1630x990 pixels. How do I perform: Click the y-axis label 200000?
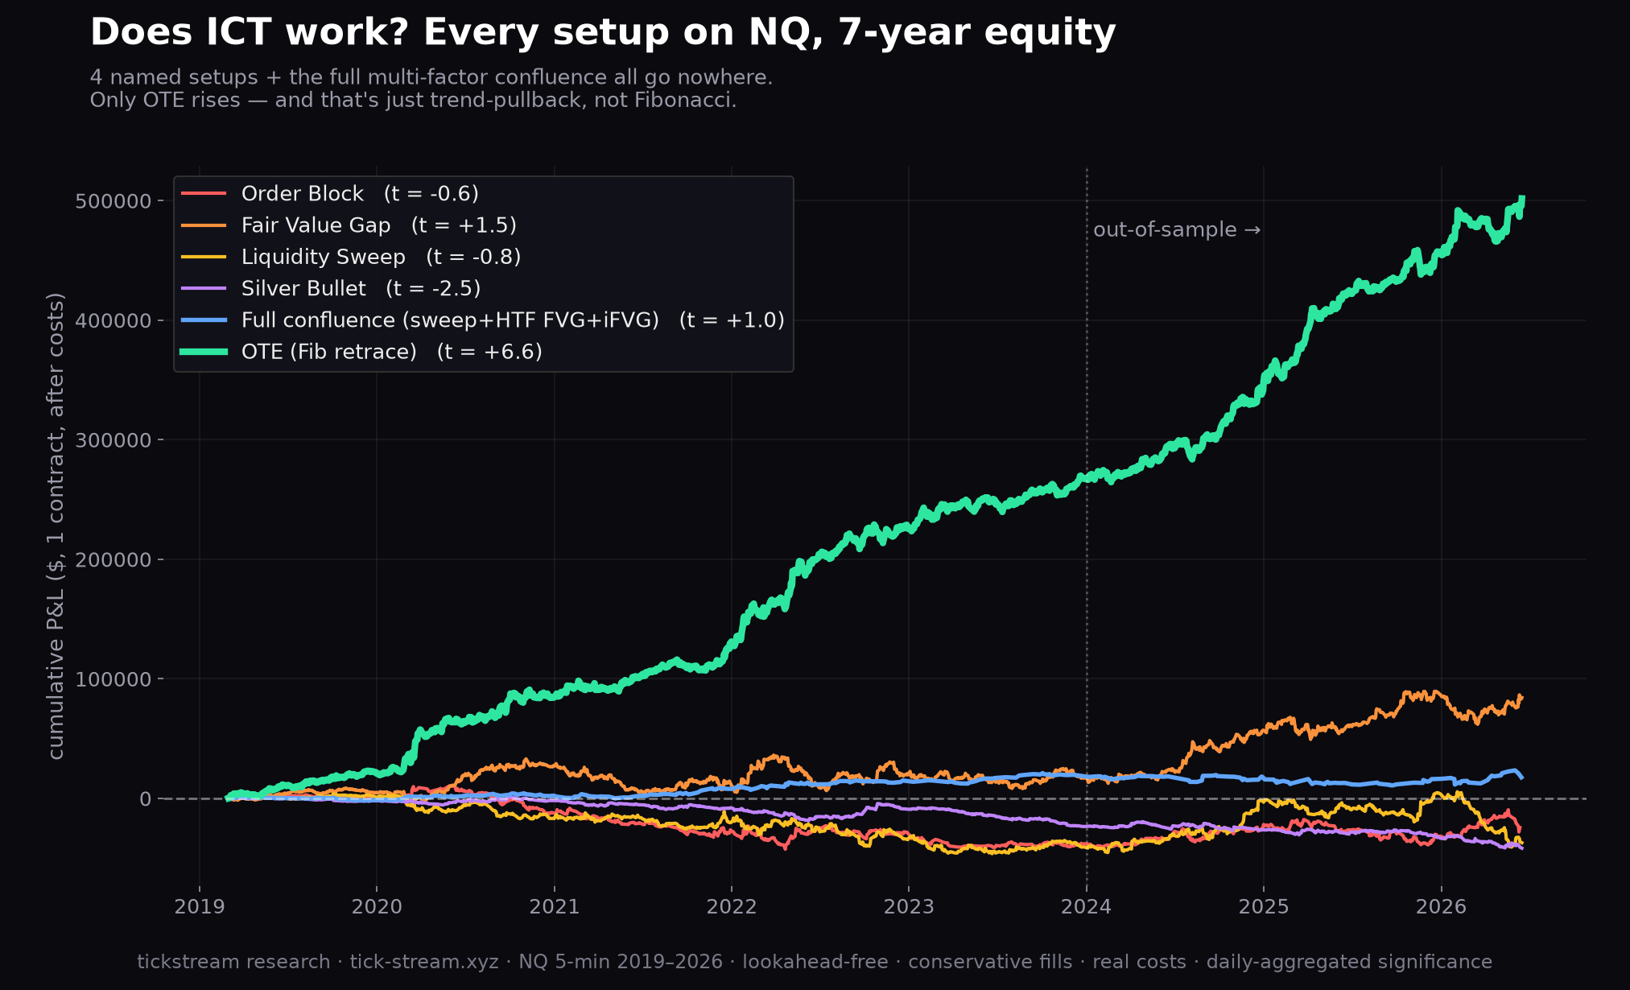click(113, 559)
